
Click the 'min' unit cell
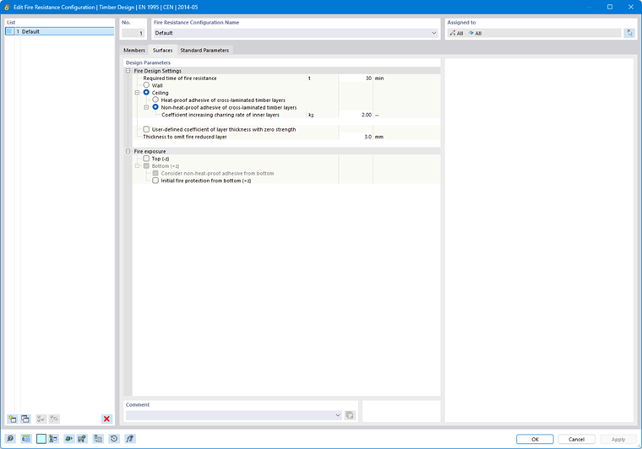[379, 78]
